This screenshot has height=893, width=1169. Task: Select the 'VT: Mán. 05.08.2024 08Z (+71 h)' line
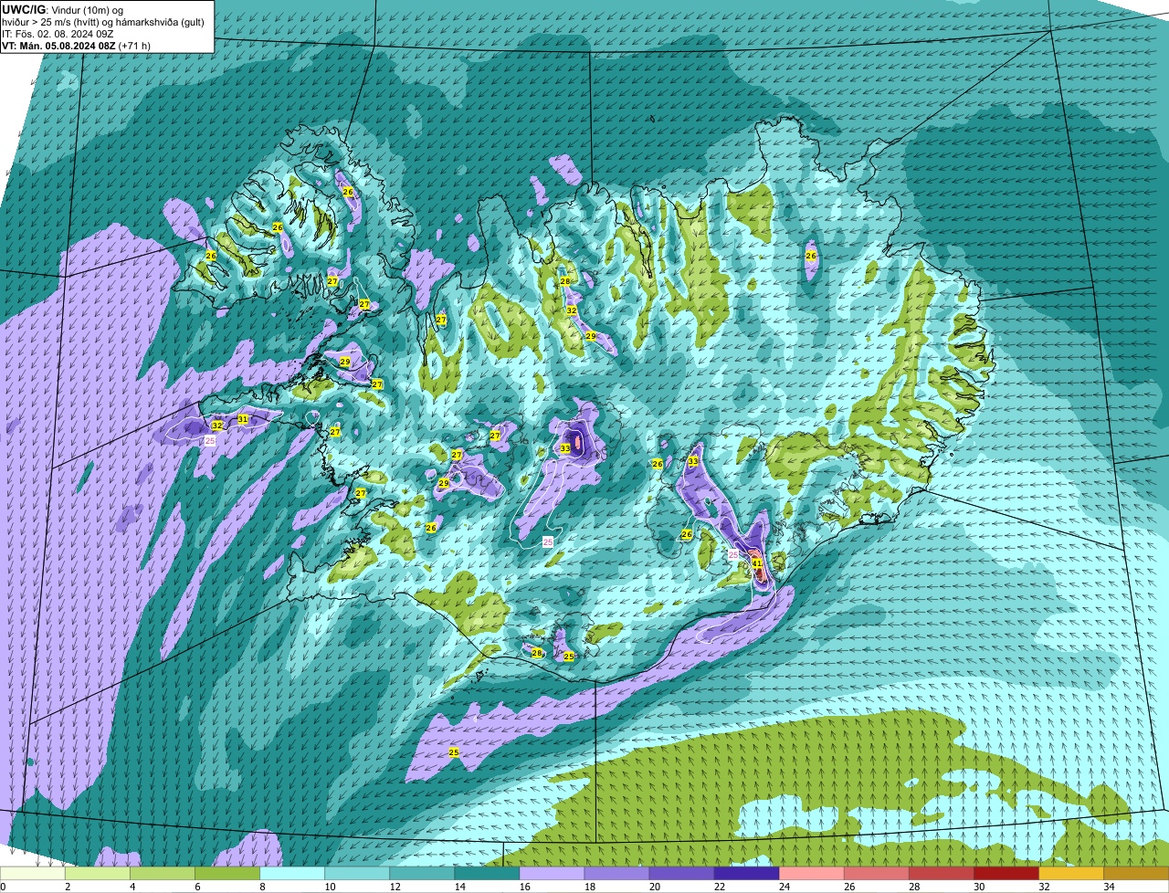click(77, 46)
